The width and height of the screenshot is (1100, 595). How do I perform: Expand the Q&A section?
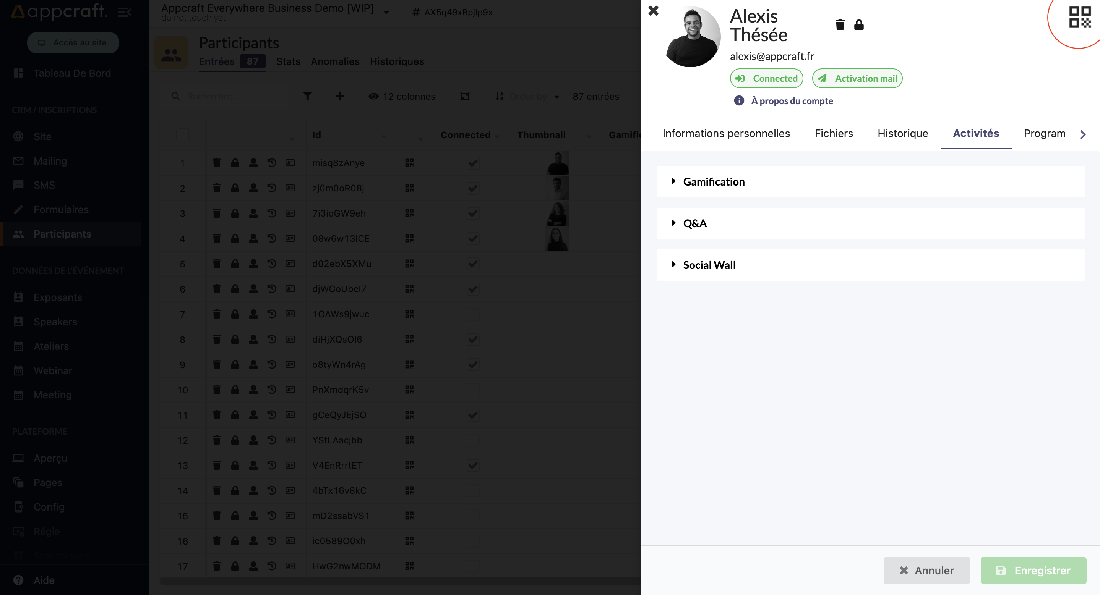[x=870, y=223]
